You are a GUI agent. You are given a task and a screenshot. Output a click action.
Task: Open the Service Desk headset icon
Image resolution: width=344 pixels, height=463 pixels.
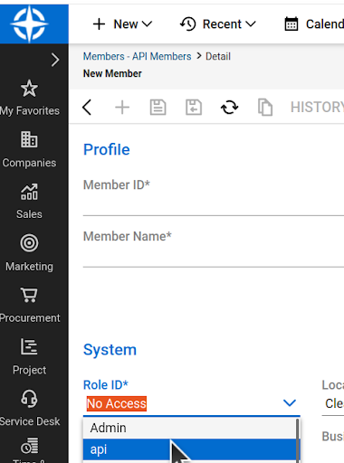click(x=29, y=399)
